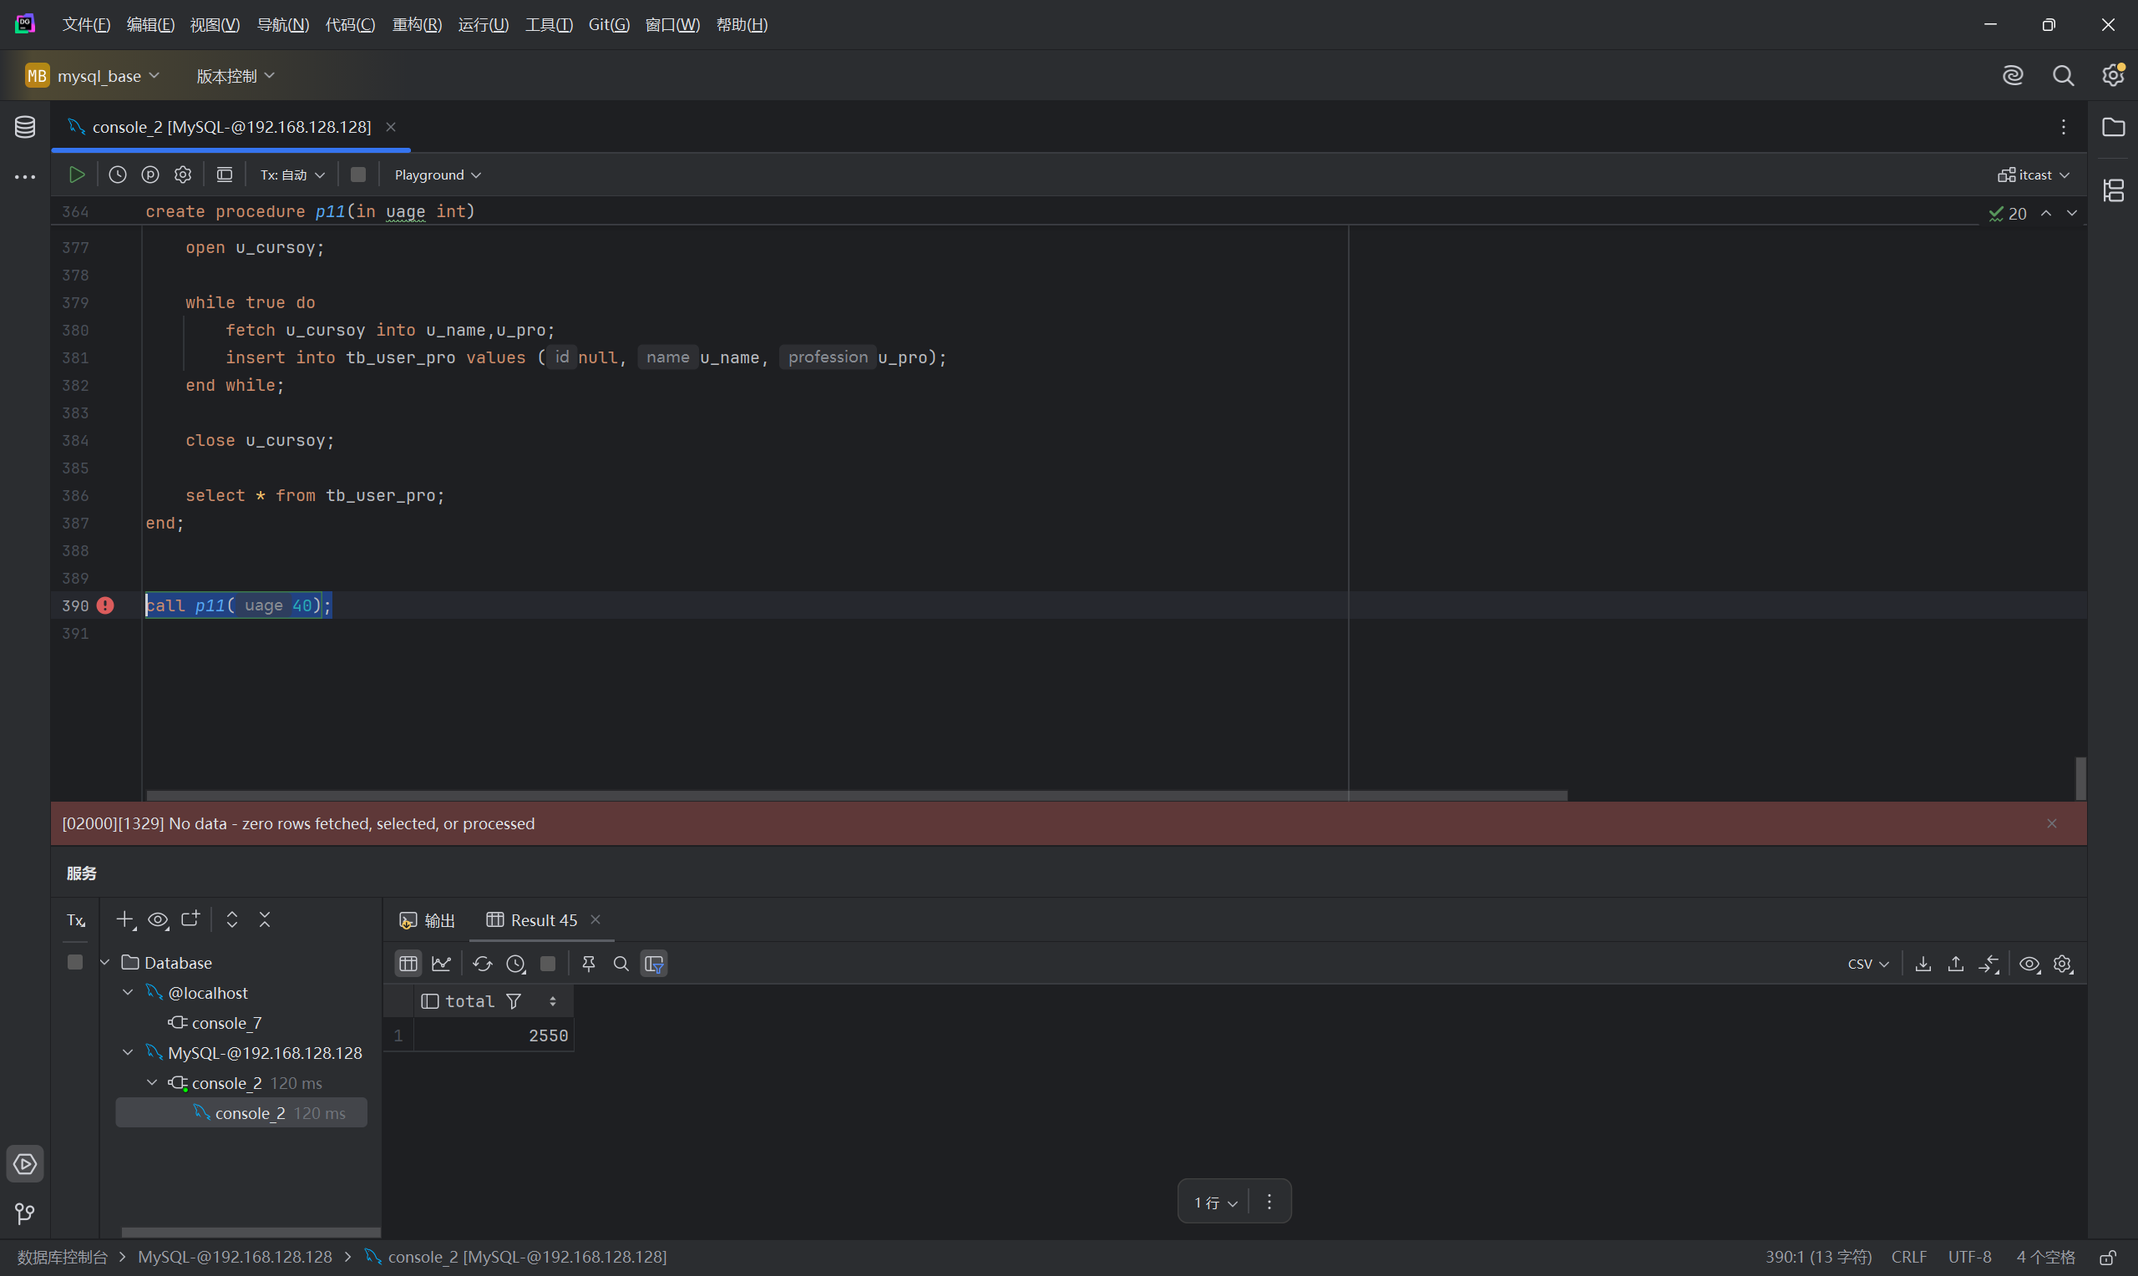The height and width of the screenshot is (1276, 2138).
Task: Switch to the 输出 tab
Action: (428, 920)
